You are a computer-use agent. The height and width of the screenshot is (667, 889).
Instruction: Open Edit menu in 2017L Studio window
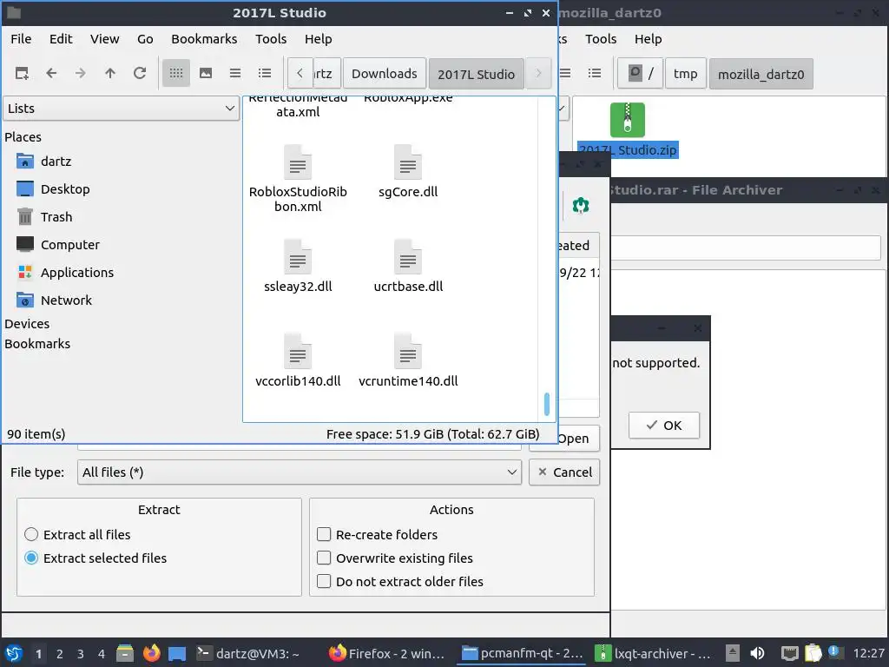click(61, 39)
